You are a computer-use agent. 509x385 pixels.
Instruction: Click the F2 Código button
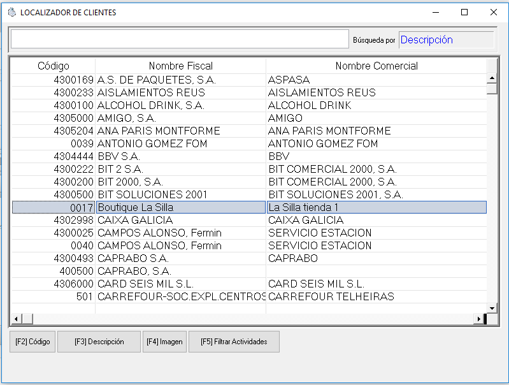pyautogui.click(x=32, y=342)
